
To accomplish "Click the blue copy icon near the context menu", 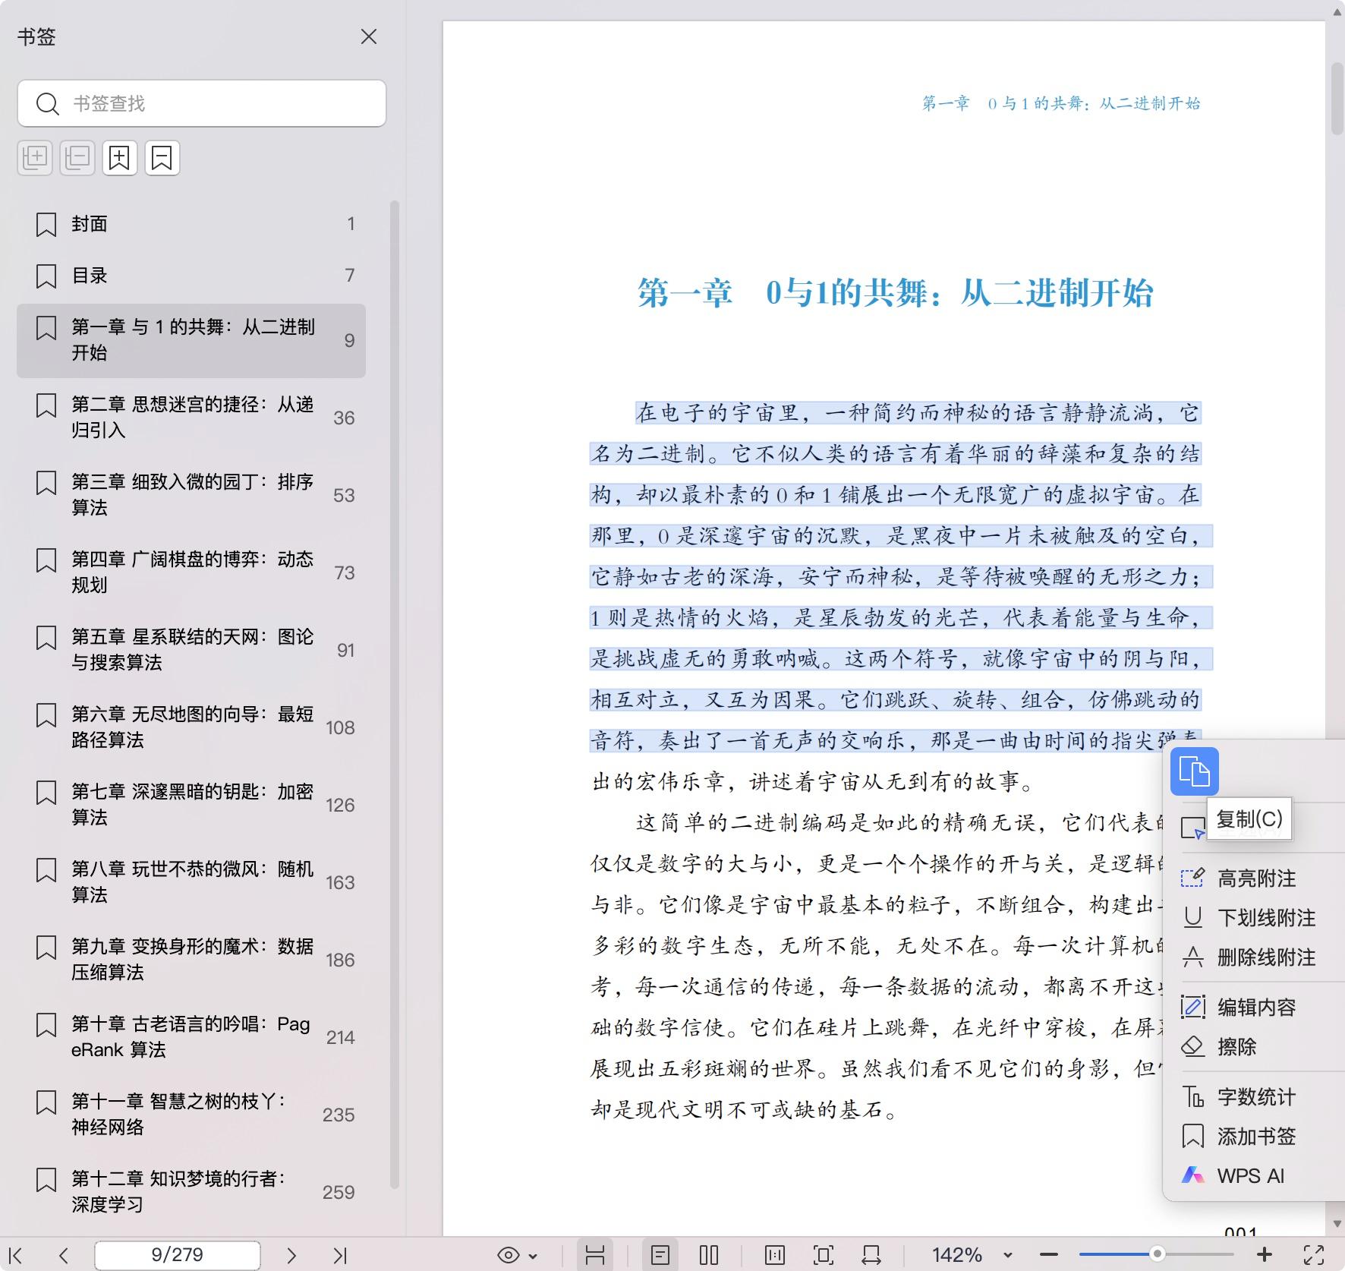I will click(1195, 771).
